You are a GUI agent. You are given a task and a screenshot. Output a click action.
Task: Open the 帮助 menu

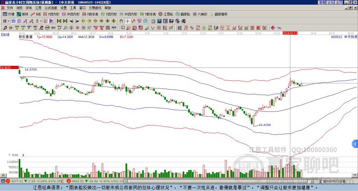pyautogui.click(x=108, y=8)
